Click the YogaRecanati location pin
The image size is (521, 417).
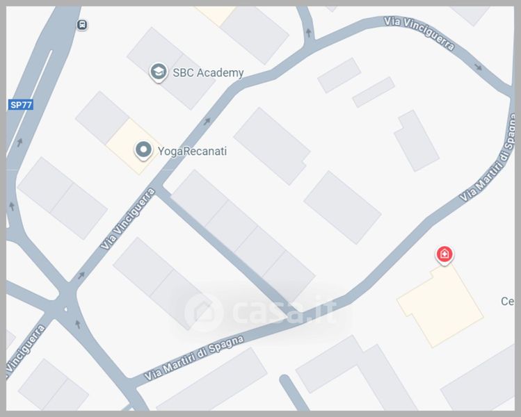(143, 150)
